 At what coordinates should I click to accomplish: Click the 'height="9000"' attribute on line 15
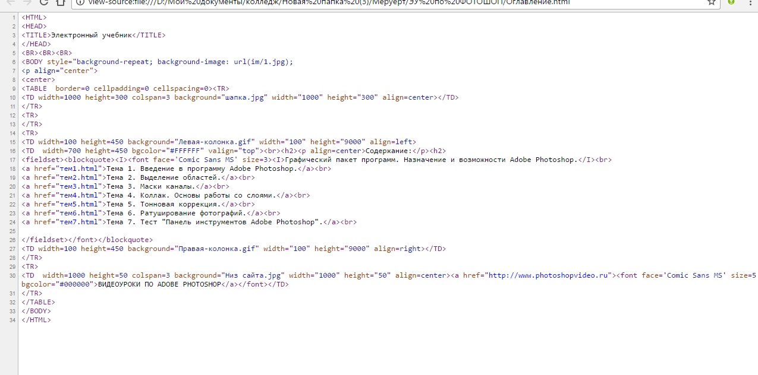[338, 142]
